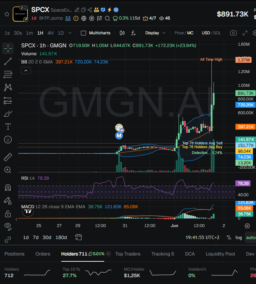Click the yellow lightning bolt icon

tap(109, 10)
